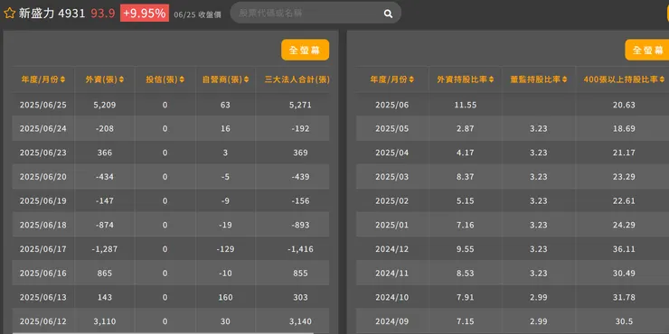
Task: Select the 2024/10 month cell
Action: [391, 297]
